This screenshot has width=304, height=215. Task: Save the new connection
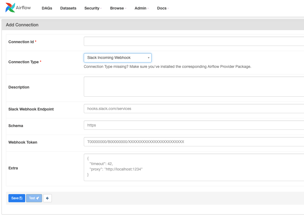17,198
